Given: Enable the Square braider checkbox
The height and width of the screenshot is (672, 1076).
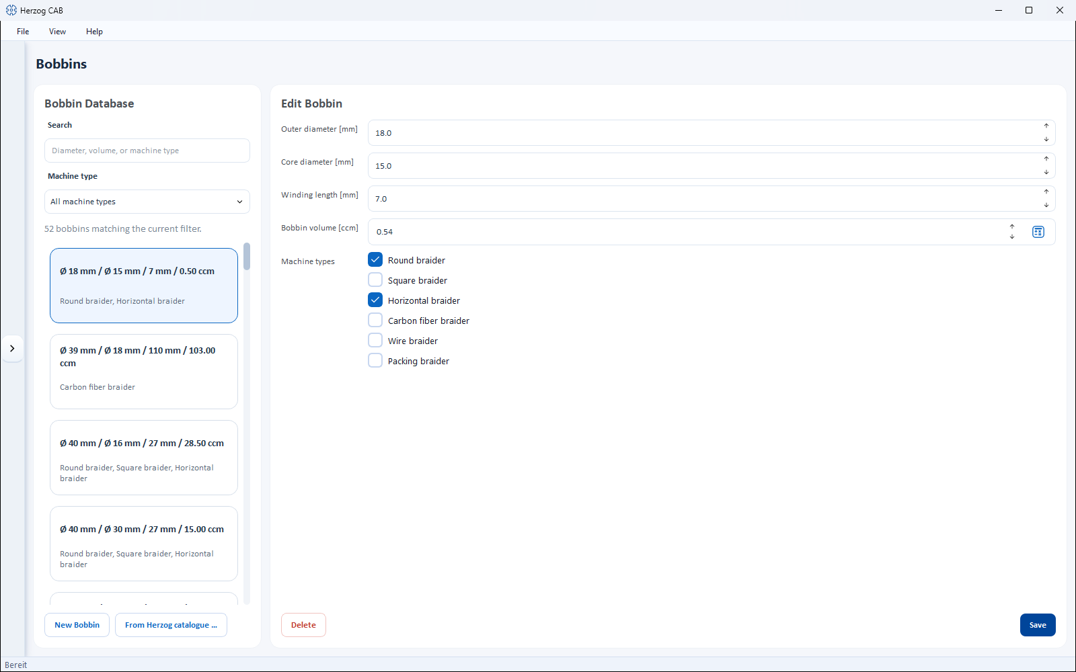Looking at the screenshot, I should 375,280.
